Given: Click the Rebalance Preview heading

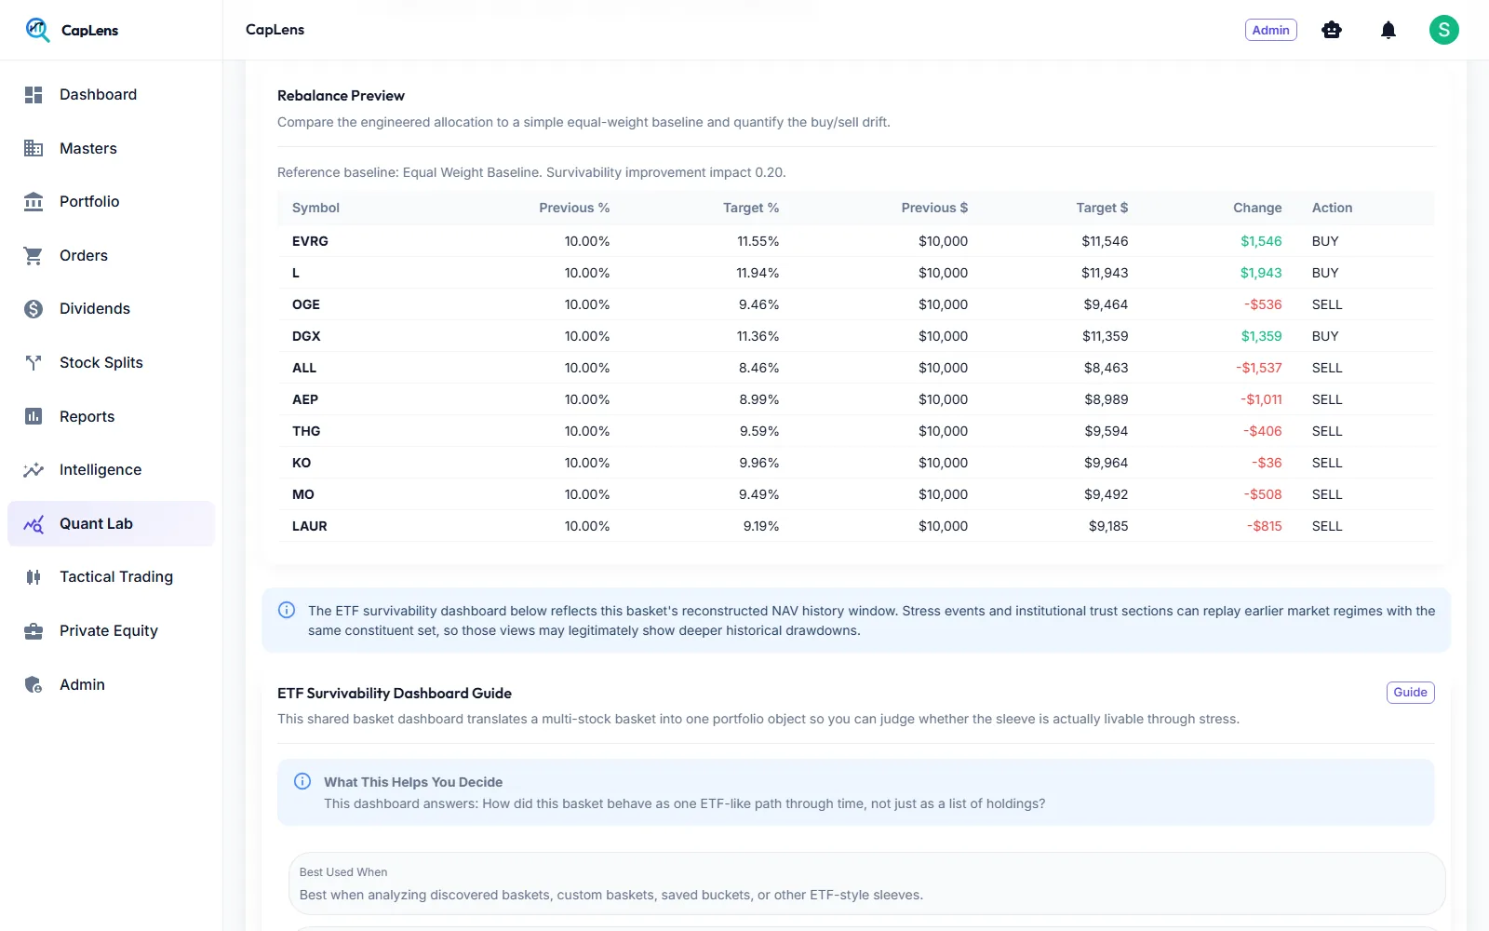Looking at the screenshot, I should (x=341, y=96).
